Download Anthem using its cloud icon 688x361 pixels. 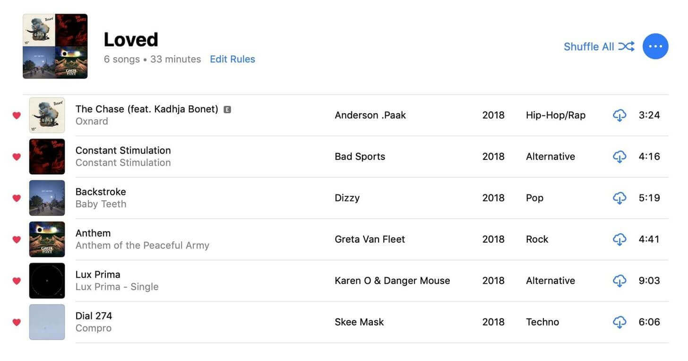click(619, 239)
